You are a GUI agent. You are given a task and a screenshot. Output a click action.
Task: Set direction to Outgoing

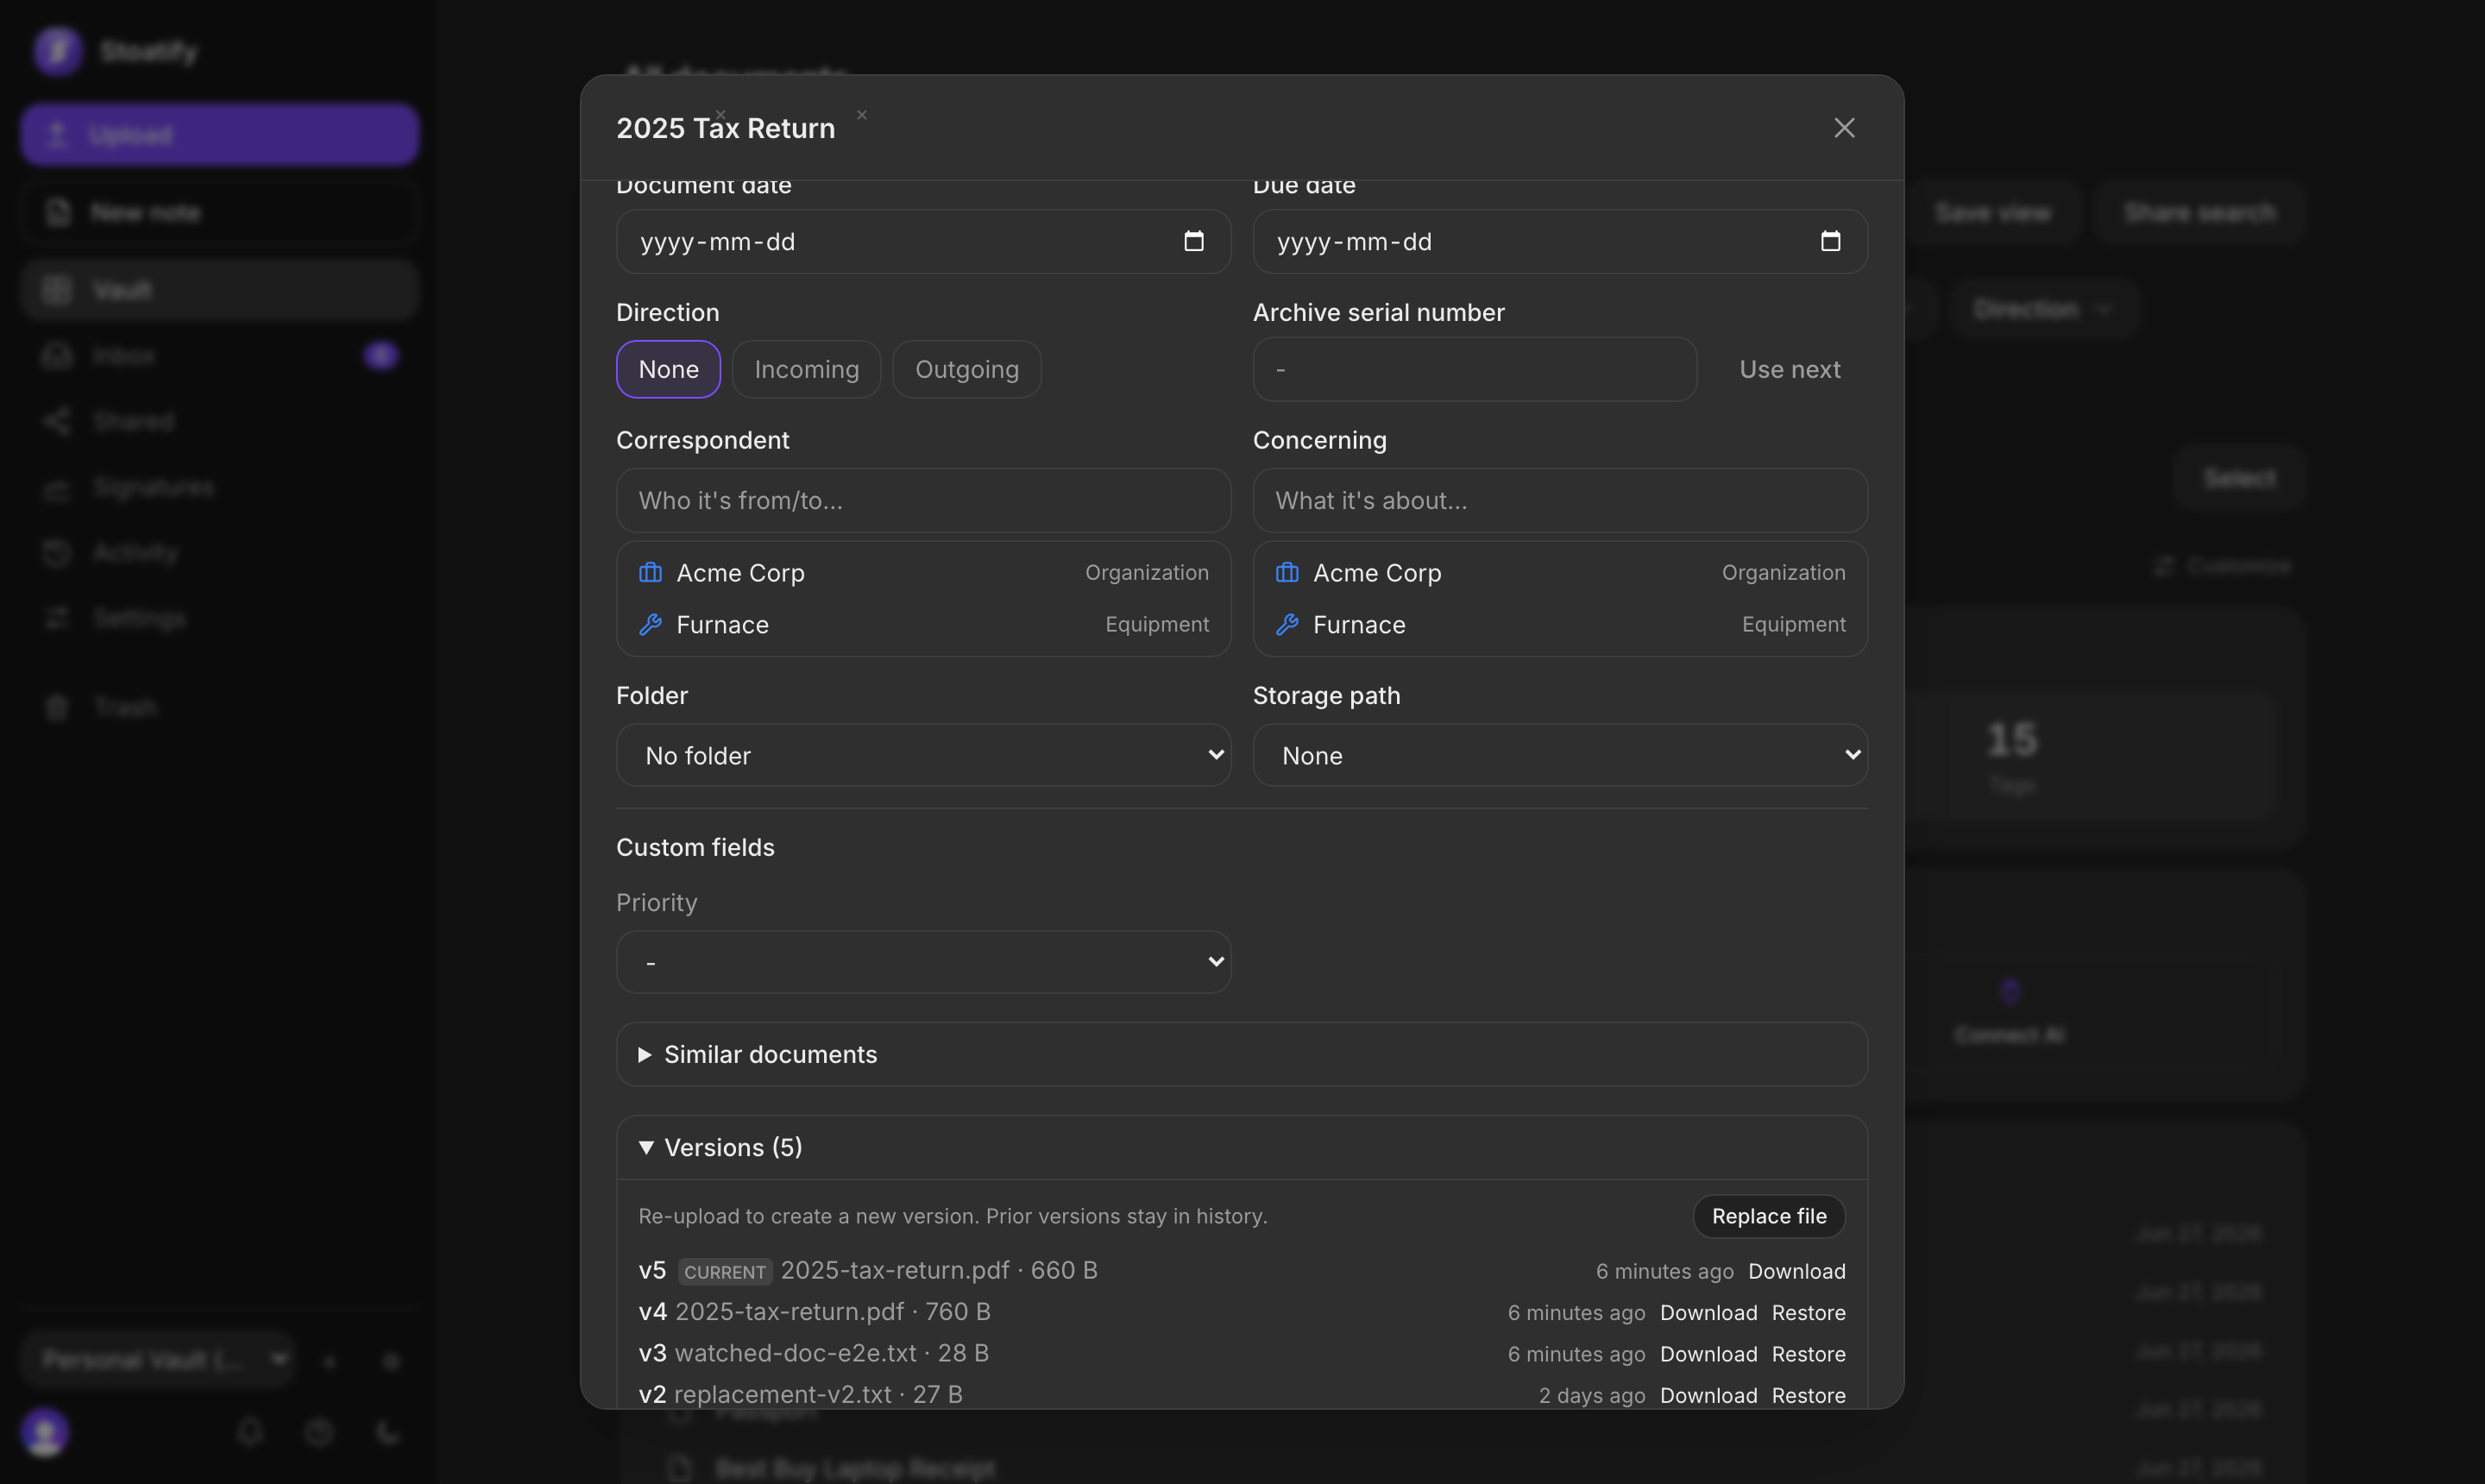[x=967, y=369]
